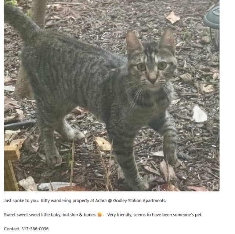The image size is (235, 234).
Task: Click the phone number 317-586-0036
Action: tap(35, 229)
